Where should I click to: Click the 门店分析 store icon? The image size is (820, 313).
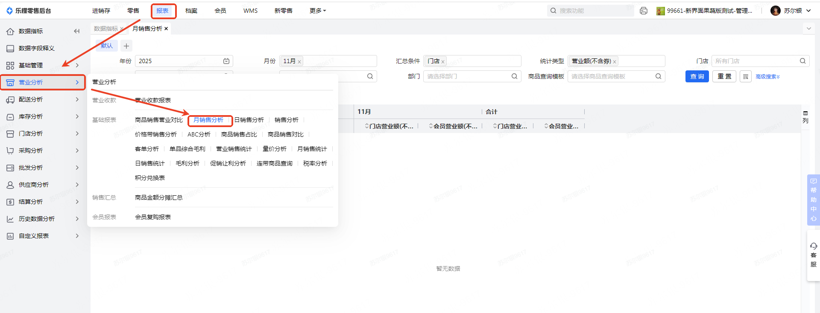[10, 133]
